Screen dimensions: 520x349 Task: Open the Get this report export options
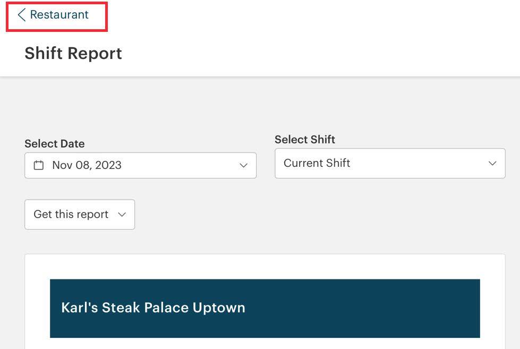click(x=79, y=215)
